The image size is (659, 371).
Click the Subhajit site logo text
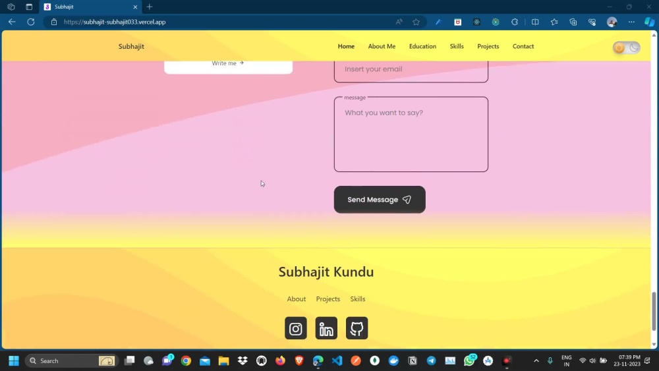pyautogui.click(x=131, y=46)
